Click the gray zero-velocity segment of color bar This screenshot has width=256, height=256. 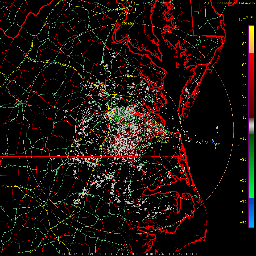coord(251,126)
